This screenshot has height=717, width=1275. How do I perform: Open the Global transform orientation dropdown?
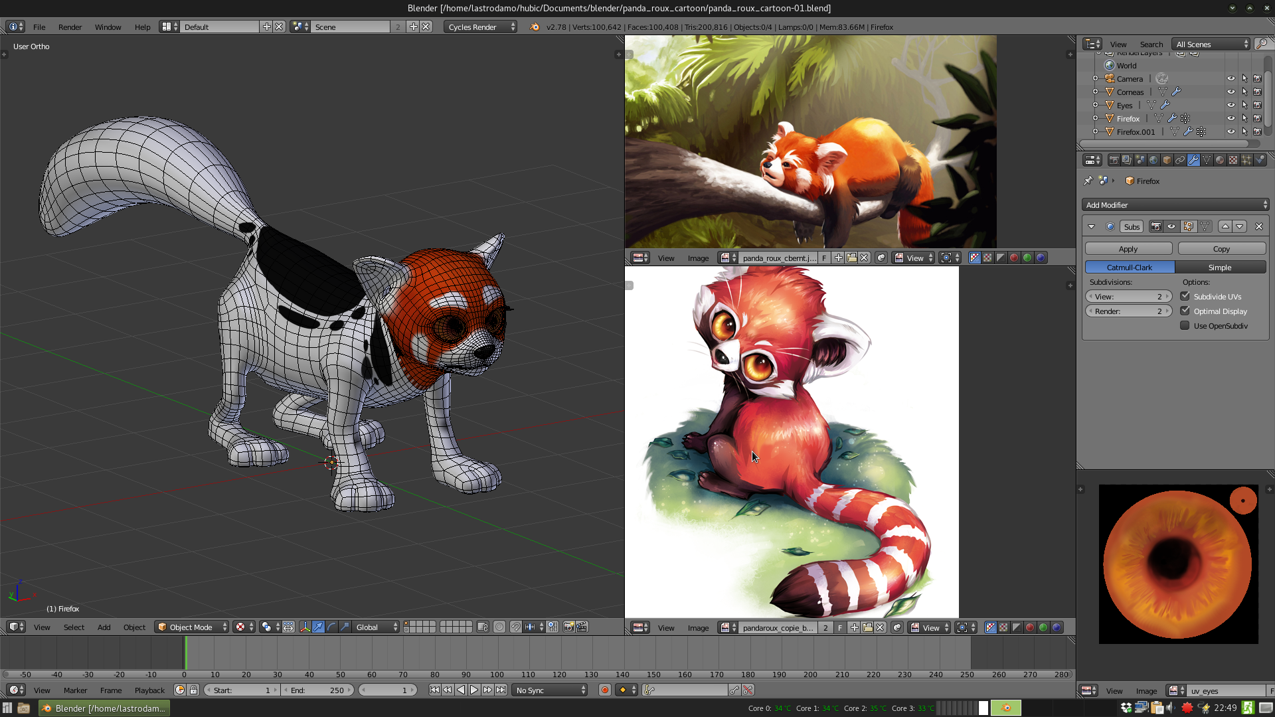(x=375, y=627)
